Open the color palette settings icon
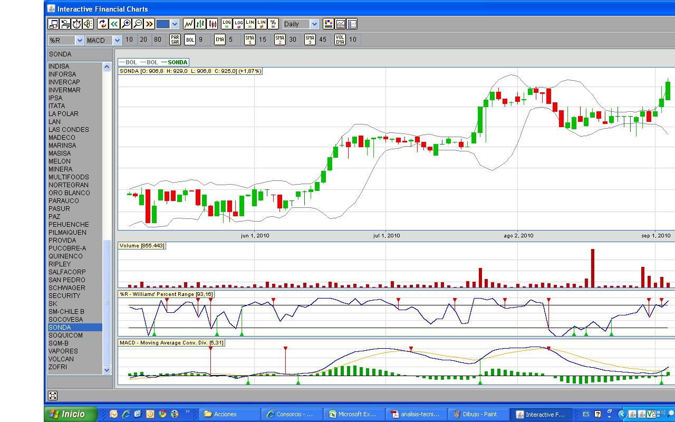The image size is (675, 422). click(x=329, y=24)
